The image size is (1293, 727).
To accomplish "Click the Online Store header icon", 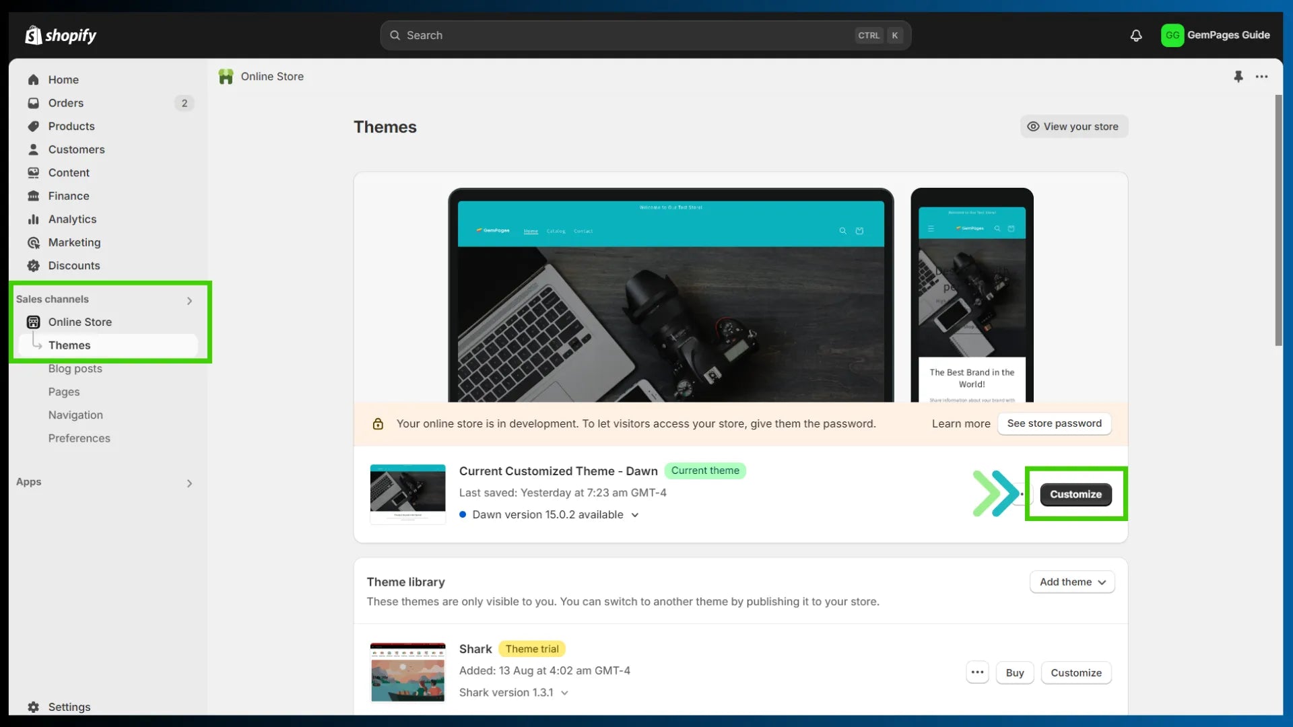I will tap(226, 77).
